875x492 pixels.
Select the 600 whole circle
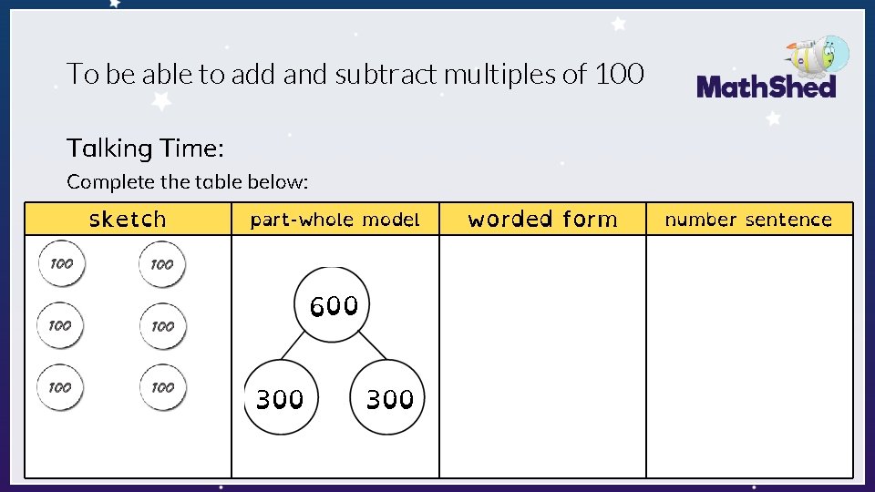[x=334, y=305]
